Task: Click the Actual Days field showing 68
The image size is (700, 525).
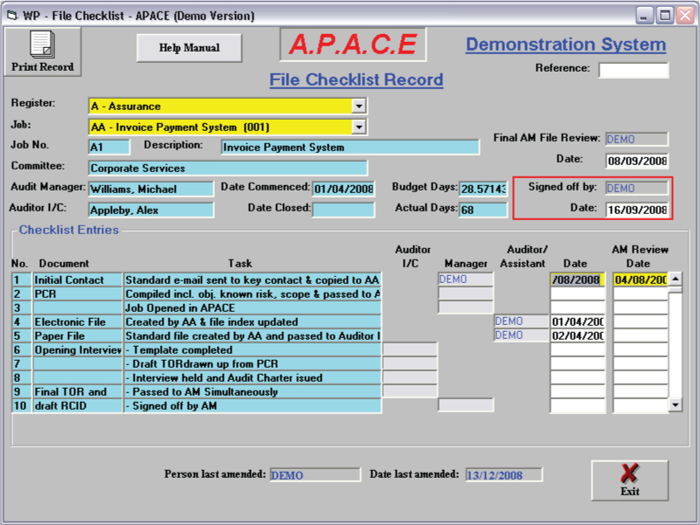Action: point(483,210)
